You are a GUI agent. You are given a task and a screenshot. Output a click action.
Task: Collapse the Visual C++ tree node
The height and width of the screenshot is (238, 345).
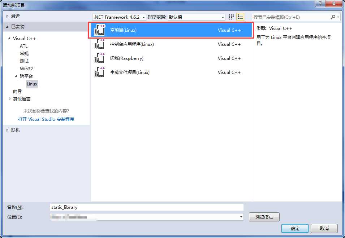pyautogui.click(x=9, y=39)
